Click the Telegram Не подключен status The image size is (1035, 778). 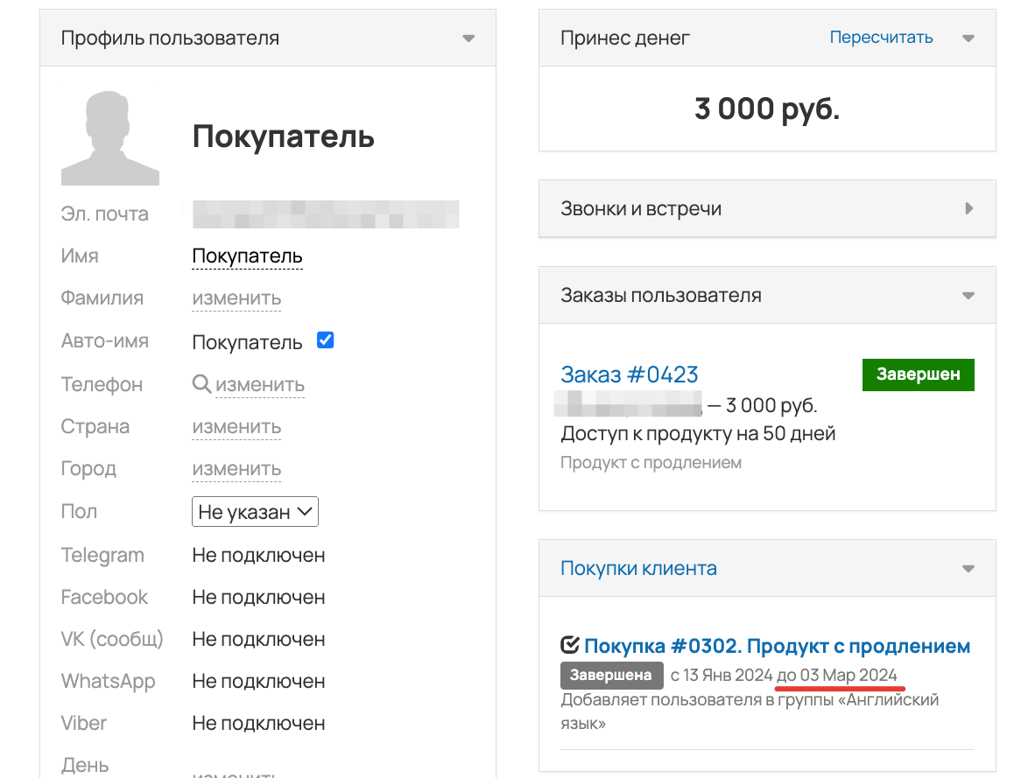pyautogui.click(x=259, y=556)
